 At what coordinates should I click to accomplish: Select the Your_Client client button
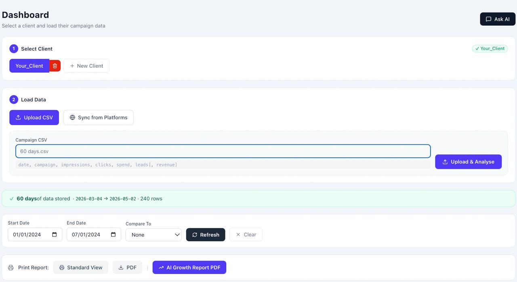pos(29,66)
